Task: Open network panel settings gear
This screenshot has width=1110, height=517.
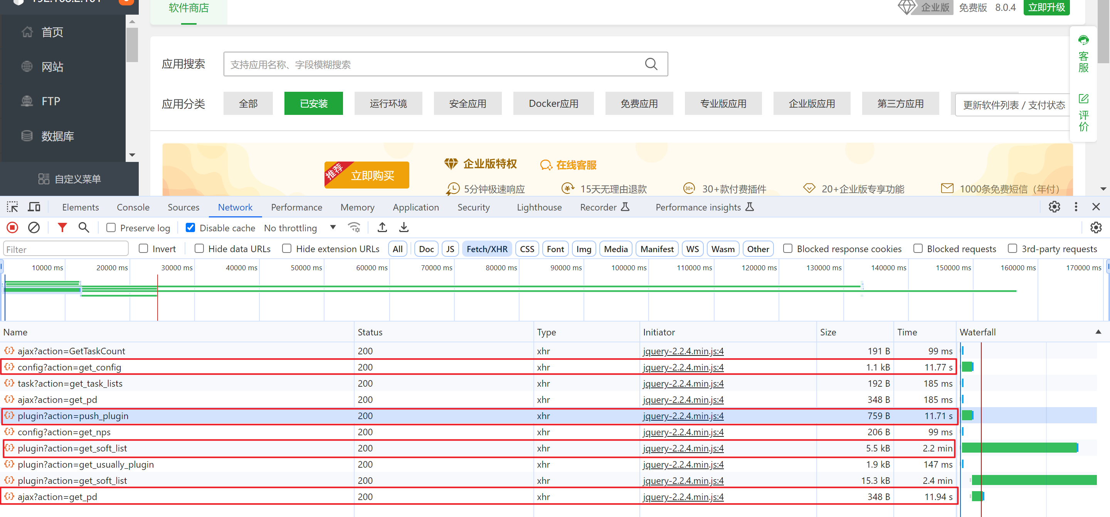Action: (1096, 228)
